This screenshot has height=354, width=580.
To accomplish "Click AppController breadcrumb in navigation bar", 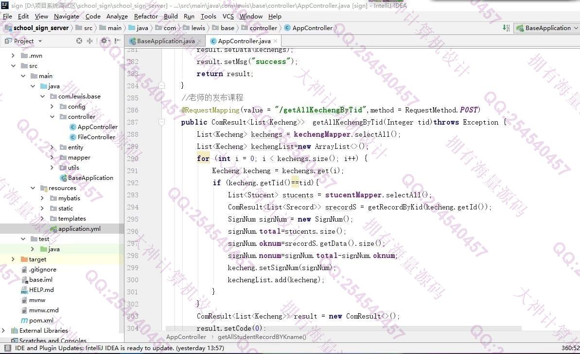I will click(x=309, y=28).
